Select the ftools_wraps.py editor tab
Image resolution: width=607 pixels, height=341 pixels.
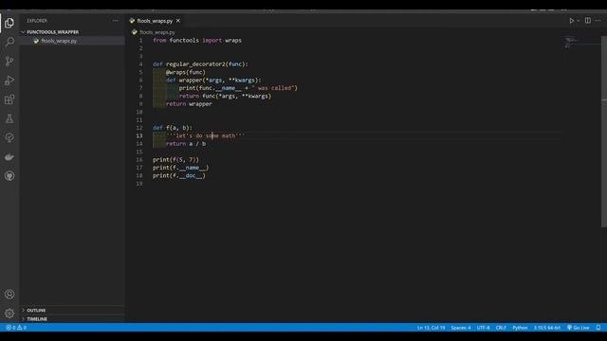[155, 21]
